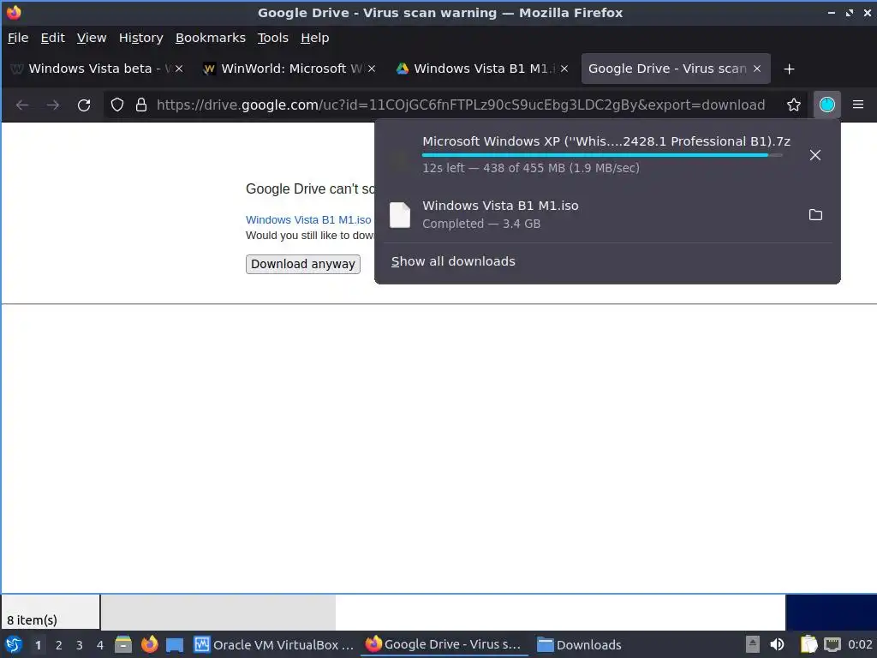Open the Windows Vista B1 M1.iso link
This screenshot has width=877, height=658.
[308, 220]
